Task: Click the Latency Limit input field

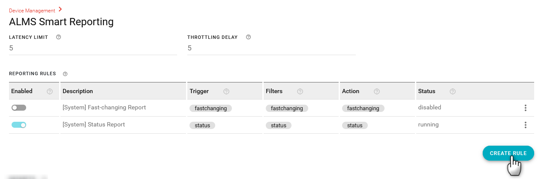Action: tap(93, 48)
